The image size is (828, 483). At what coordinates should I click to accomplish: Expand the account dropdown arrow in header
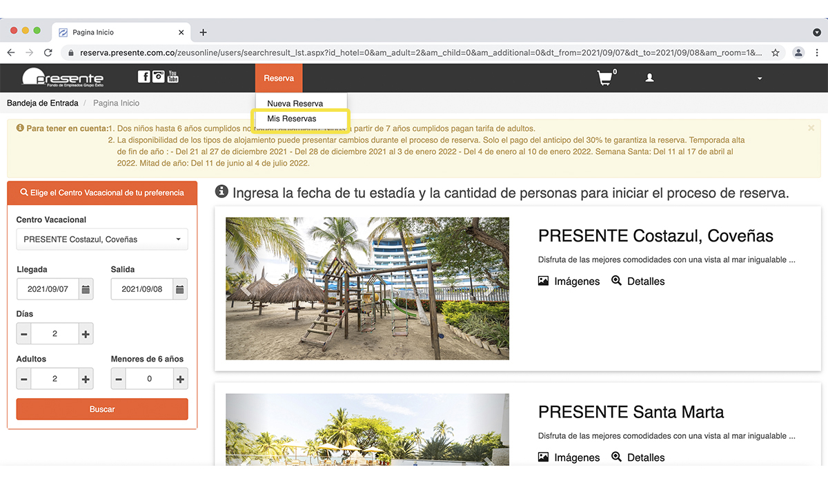(x=760, y=79)
